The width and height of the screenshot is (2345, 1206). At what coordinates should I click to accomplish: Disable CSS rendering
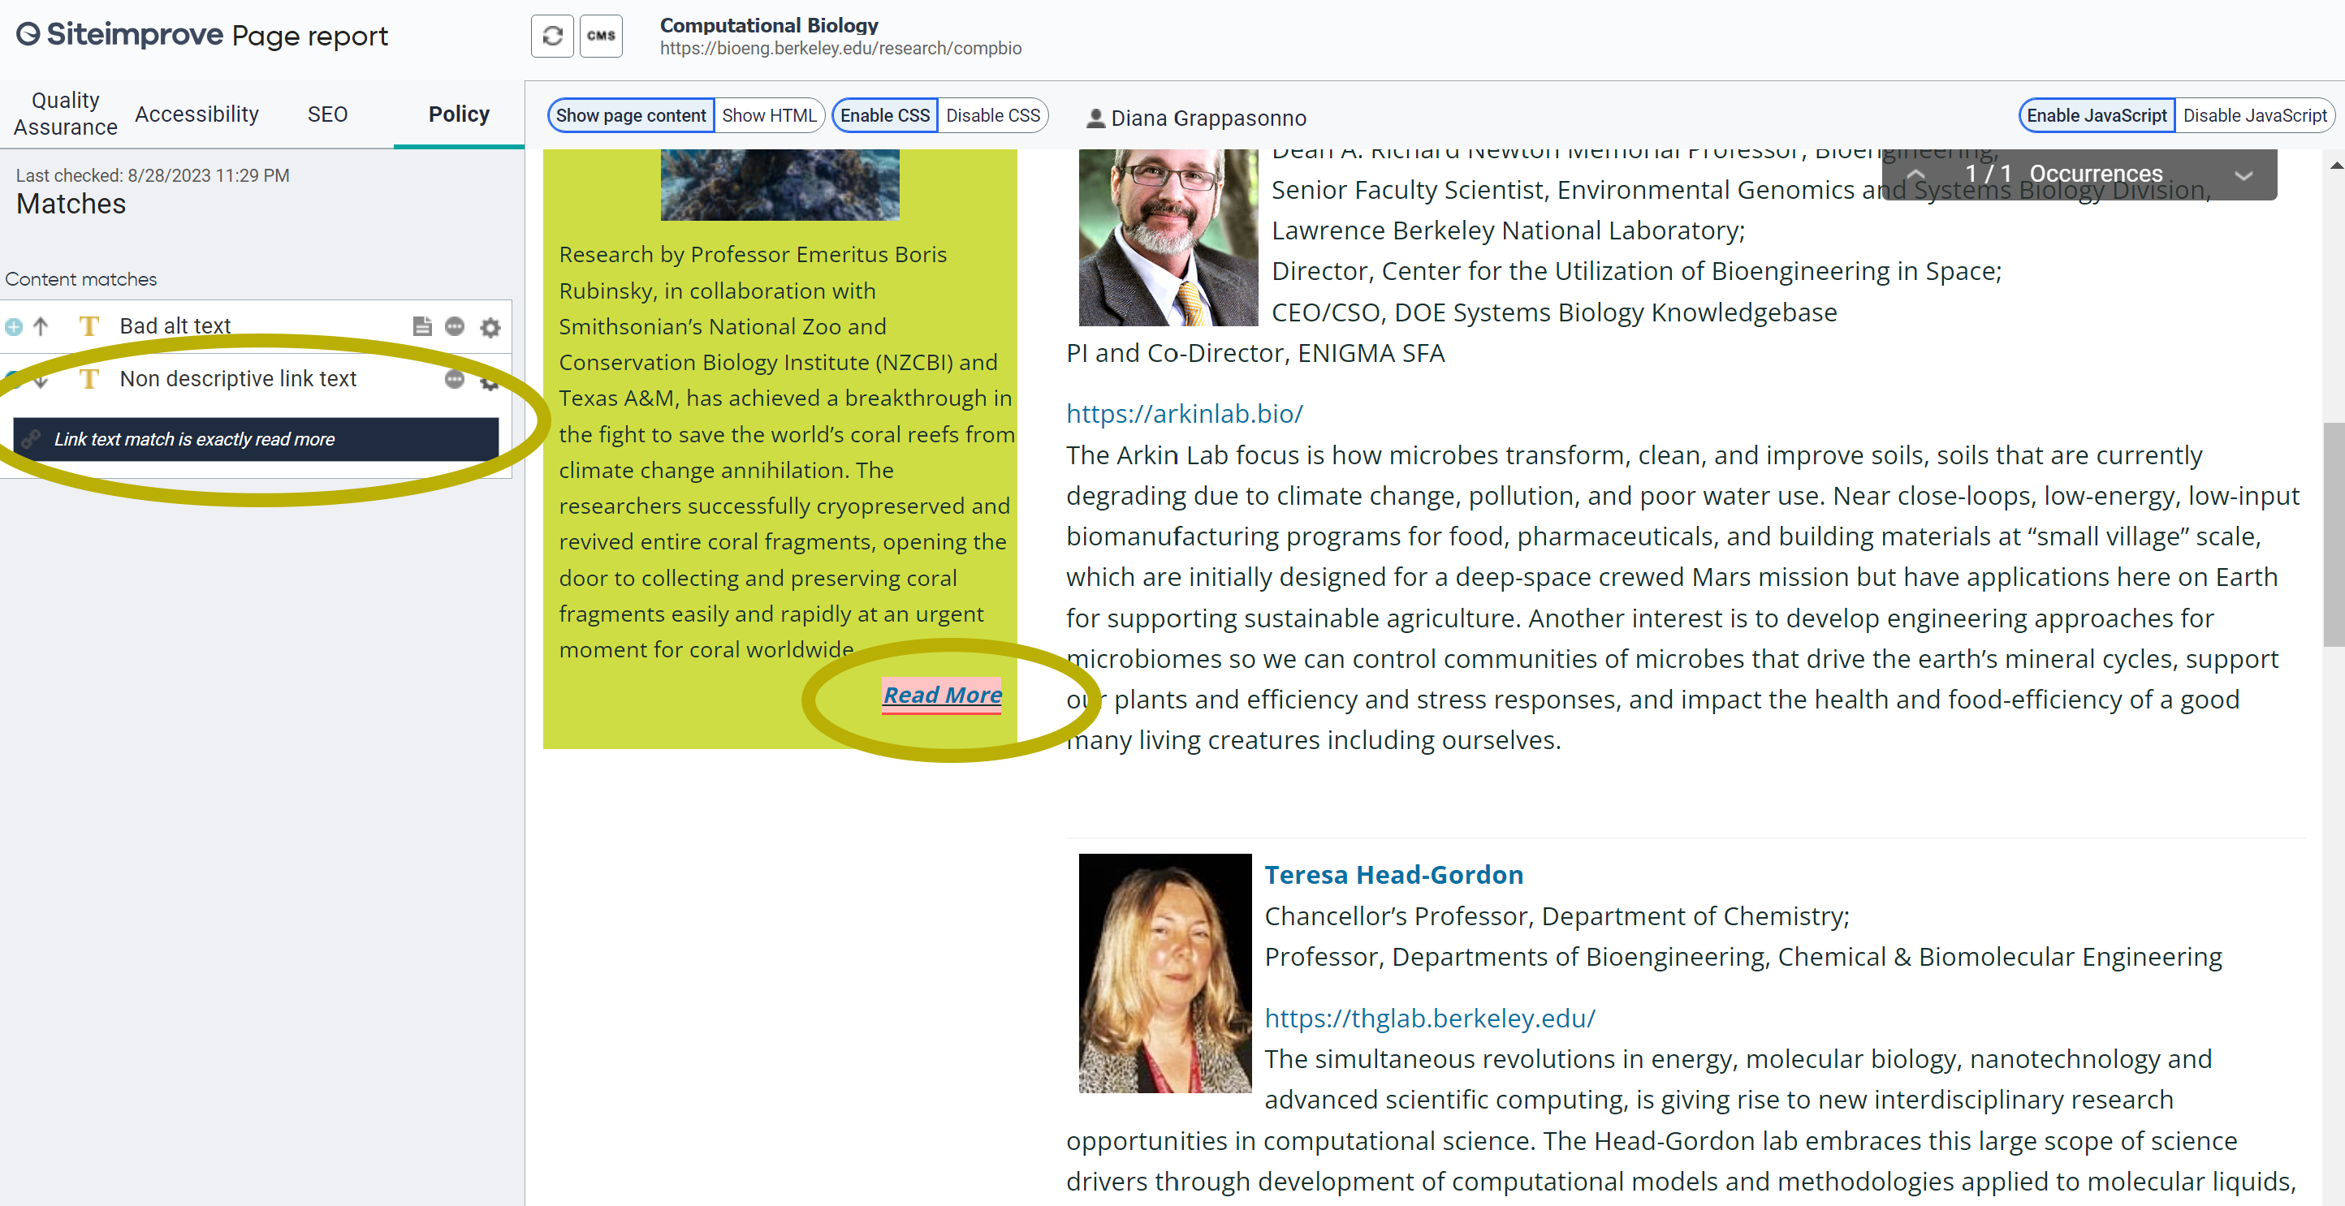pyautogui.click(x=991, y=114)
